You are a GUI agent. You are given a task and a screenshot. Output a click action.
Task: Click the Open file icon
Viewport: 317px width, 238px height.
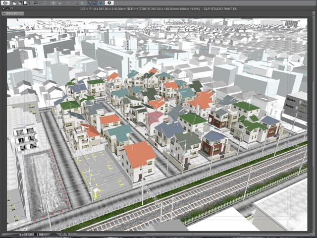[x=19, y=3]
